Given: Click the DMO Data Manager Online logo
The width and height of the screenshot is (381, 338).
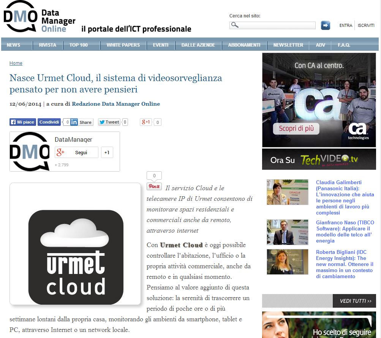Looking at the screenshot, I should (40, 17).
